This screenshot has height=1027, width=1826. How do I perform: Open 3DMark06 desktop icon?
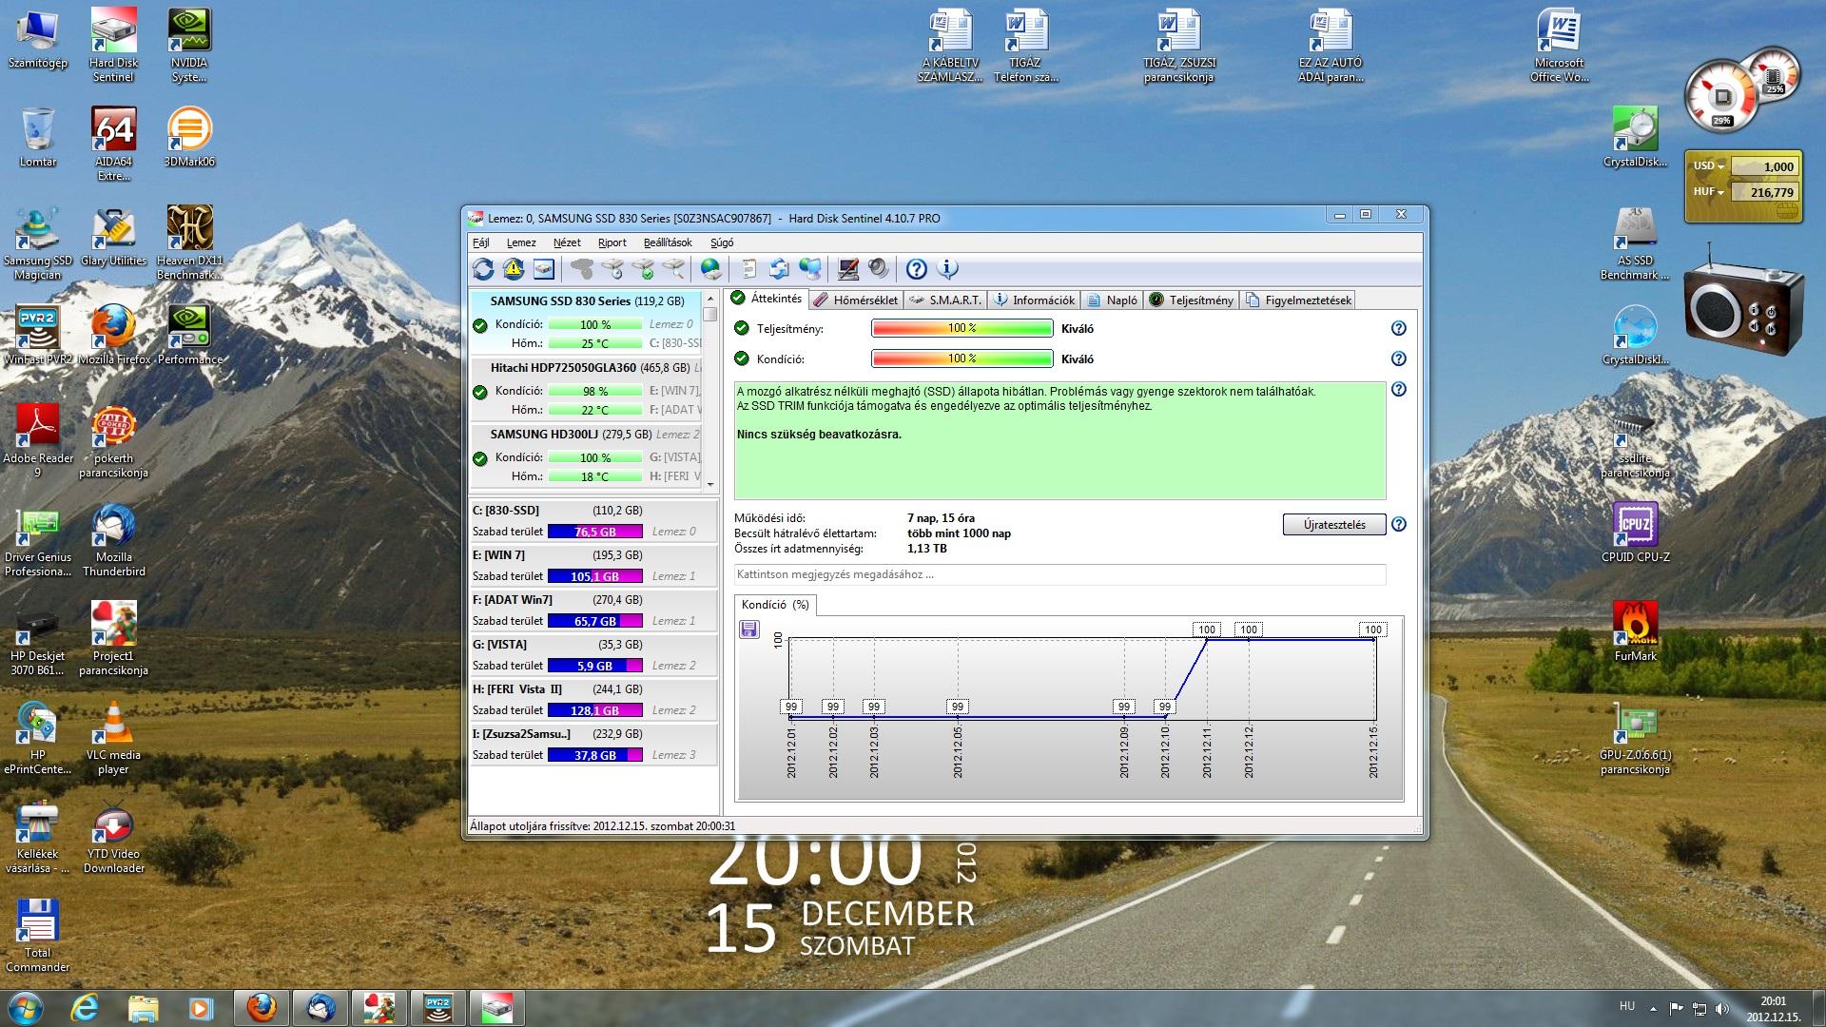(189, 138)
